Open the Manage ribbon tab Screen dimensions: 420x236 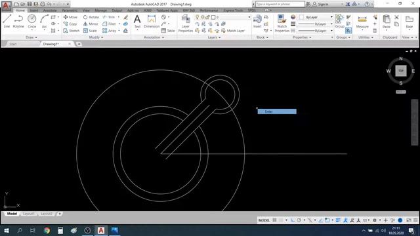click(100, 10)
